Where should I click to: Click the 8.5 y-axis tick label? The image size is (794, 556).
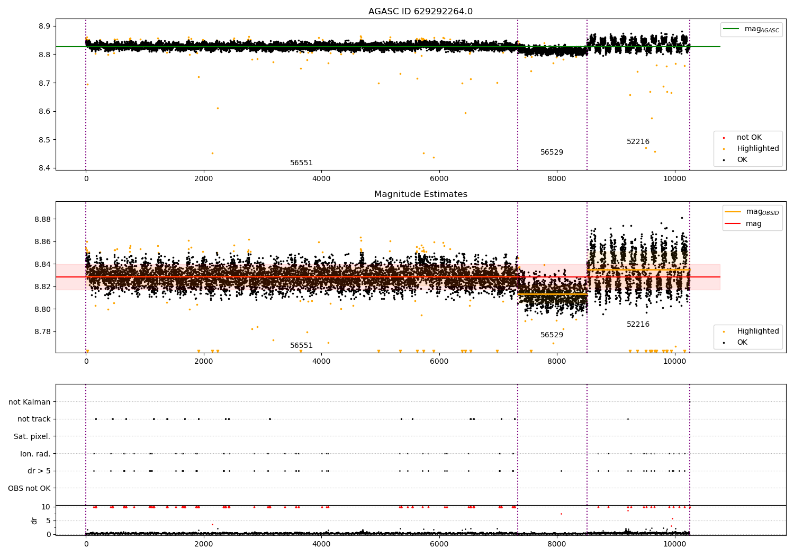point(45,140)
